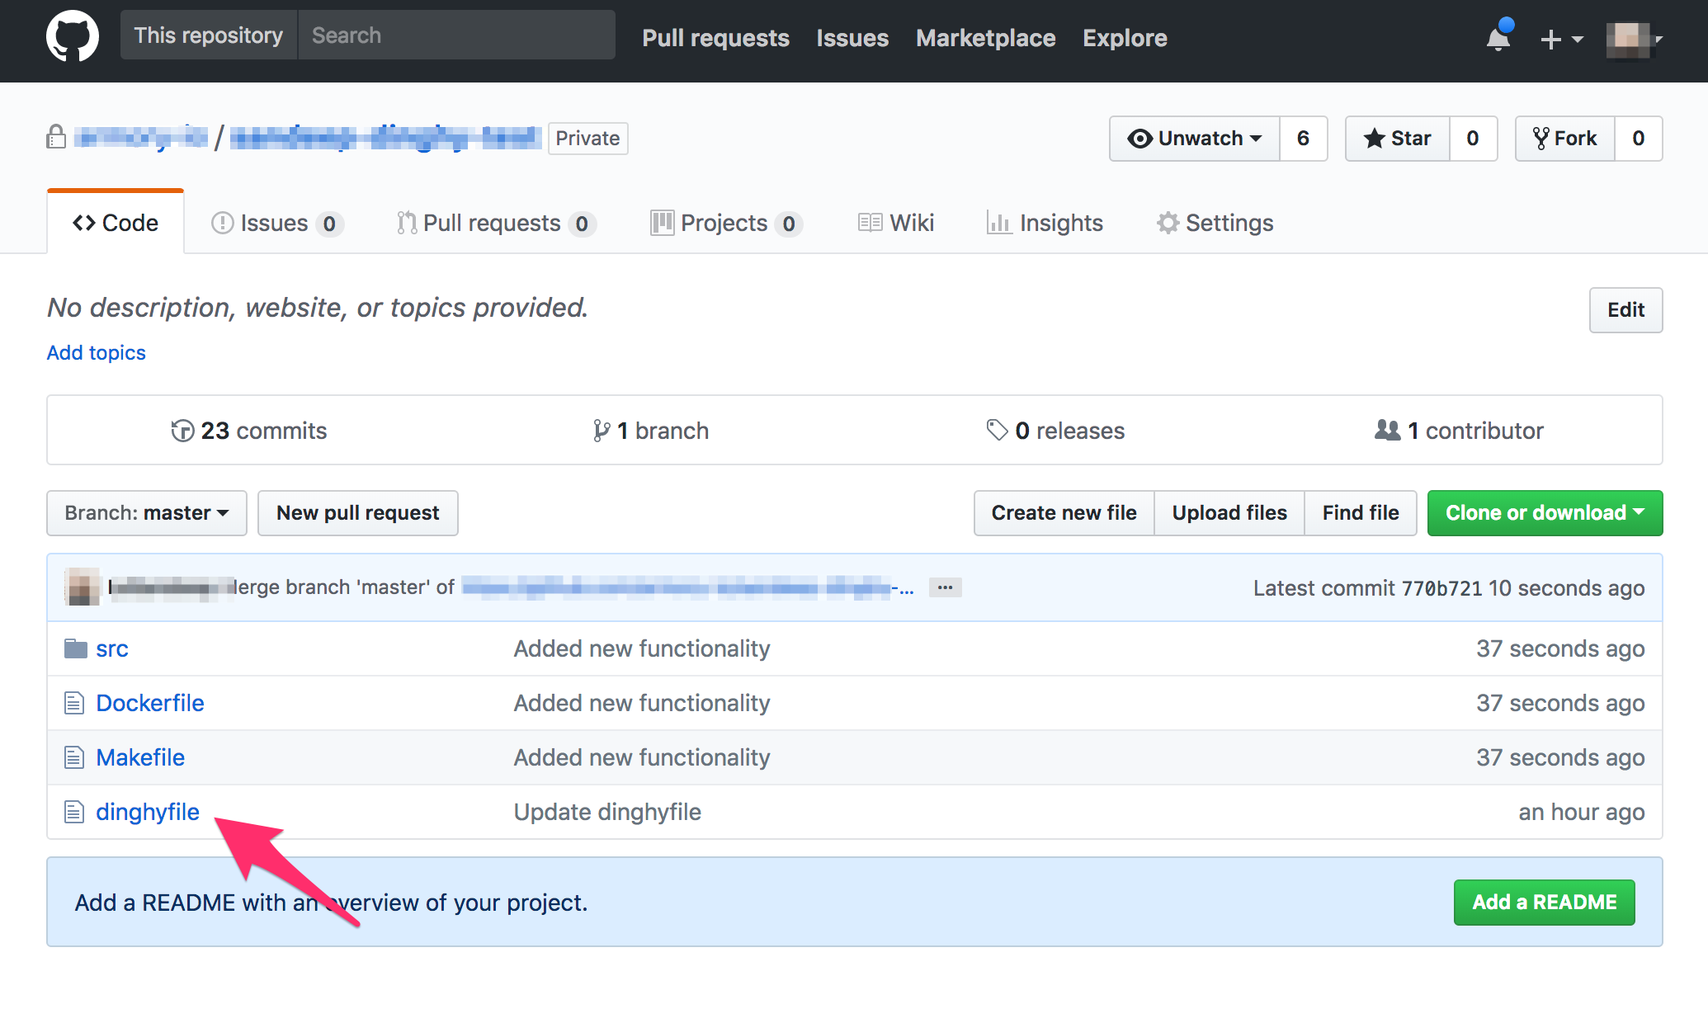Click the GitHub Octocat logo
Viewport: 1708px width, 1023px height.
coord(73,37)
